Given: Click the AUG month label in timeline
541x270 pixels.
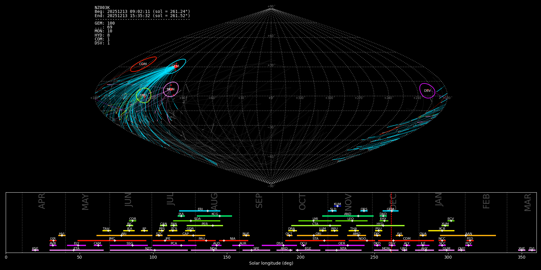Looking at the screenshot, I should 214,202.
